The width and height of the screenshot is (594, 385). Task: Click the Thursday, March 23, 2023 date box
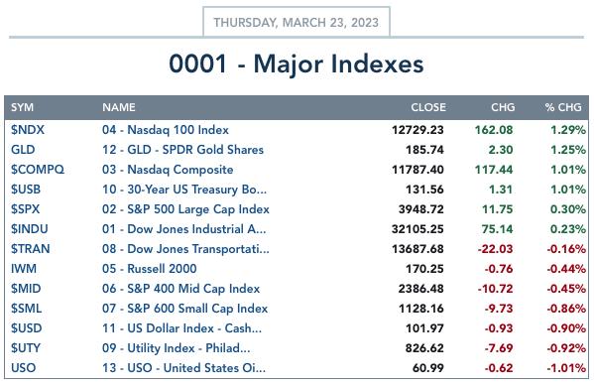pos(297,23)
